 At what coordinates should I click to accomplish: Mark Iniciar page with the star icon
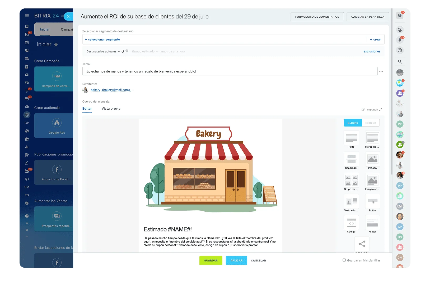tap(56, 45)
